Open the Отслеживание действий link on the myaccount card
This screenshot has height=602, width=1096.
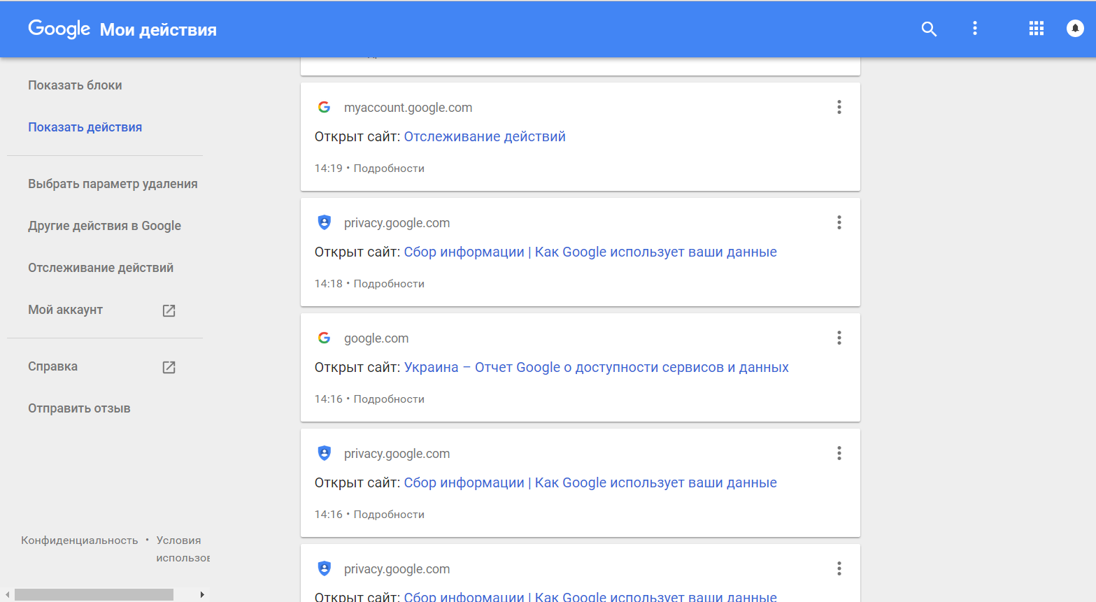click(485, 136)
